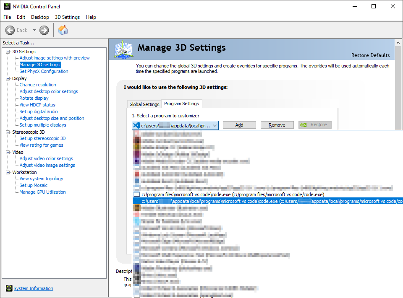Collapse the 3D Settings tree node
This screenshot has width=403, height=298.
coord(8,52)
